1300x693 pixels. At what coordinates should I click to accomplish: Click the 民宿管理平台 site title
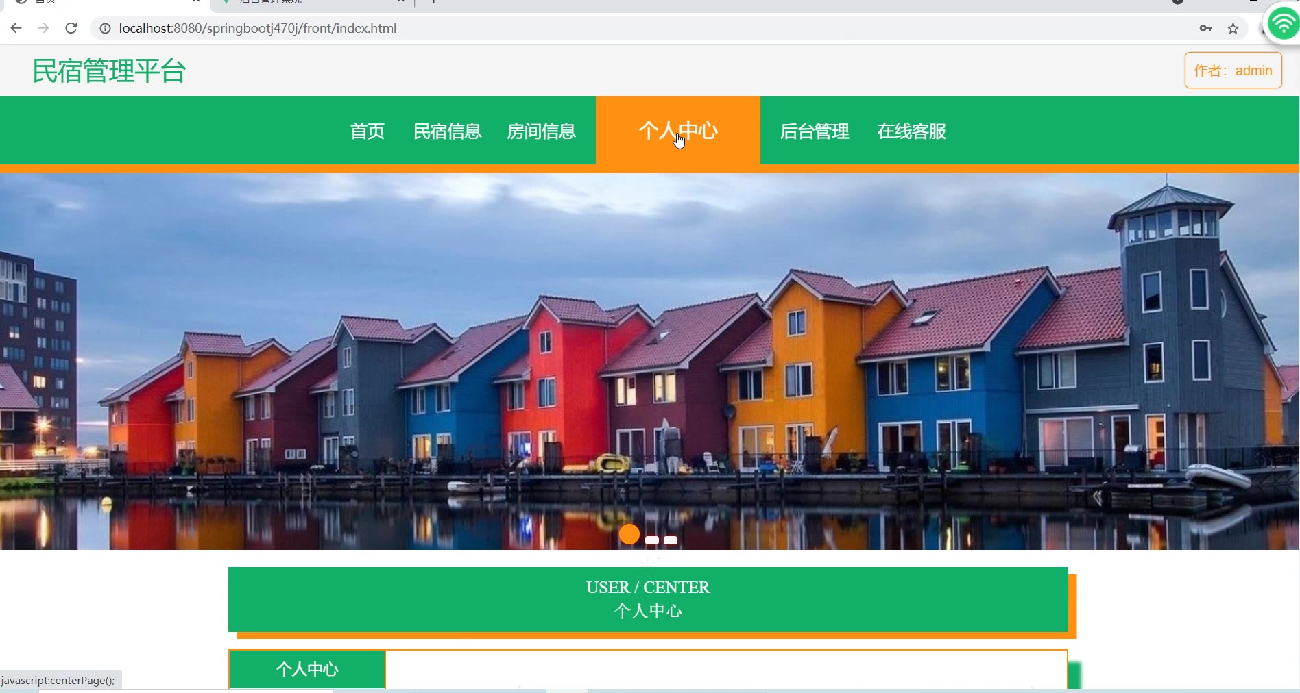110,71
